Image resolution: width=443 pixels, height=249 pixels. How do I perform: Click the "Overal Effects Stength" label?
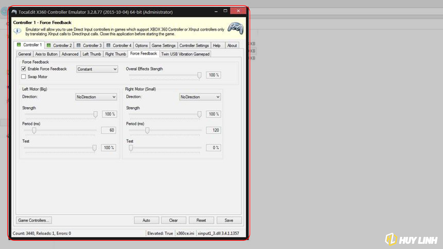coord(144,69)
